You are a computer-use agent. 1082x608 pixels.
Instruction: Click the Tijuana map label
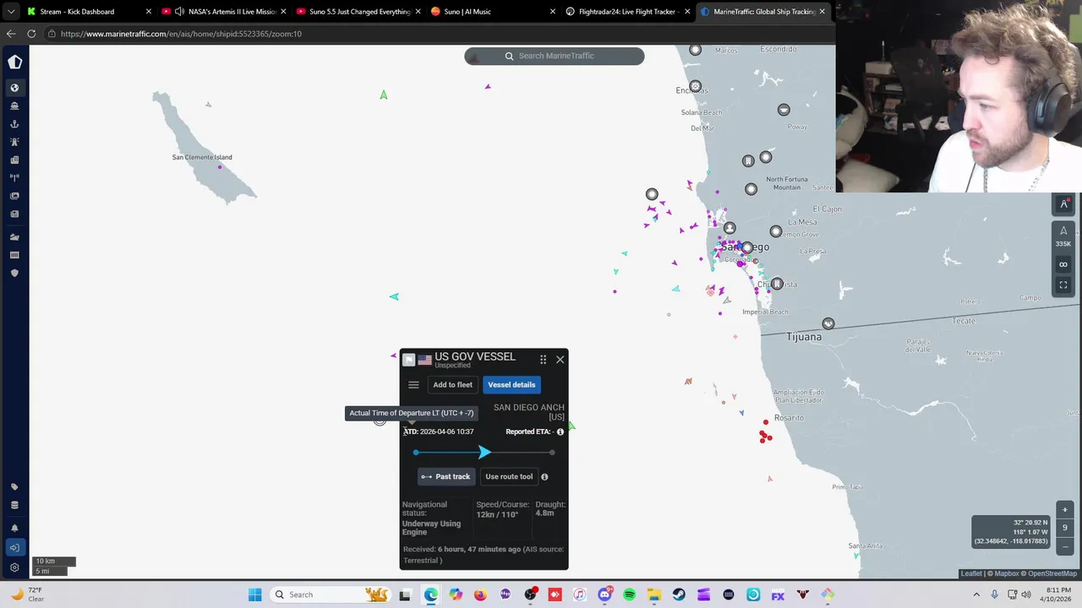pyautogui.click(x=804, y=336)
